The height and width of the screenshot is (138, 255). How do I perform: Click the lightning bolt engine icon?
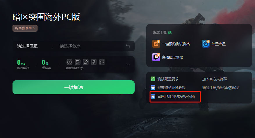tap(94, 62)
